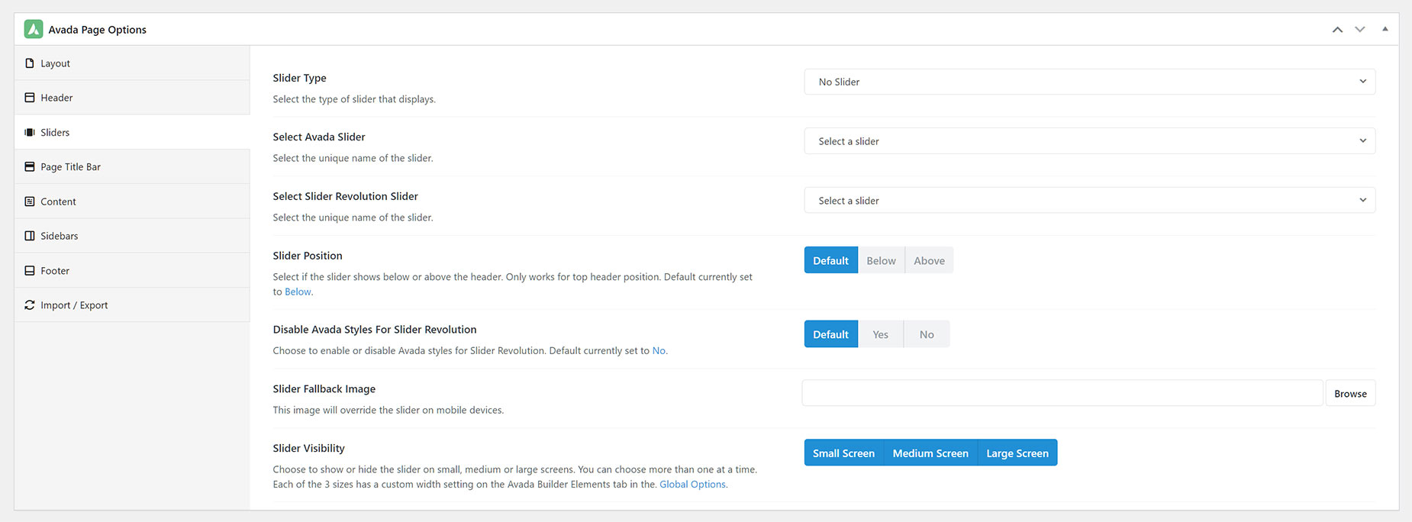Click the Content icon in sidebar
The height and width of the screenshot is (522, 1412).
click(30, 201)
